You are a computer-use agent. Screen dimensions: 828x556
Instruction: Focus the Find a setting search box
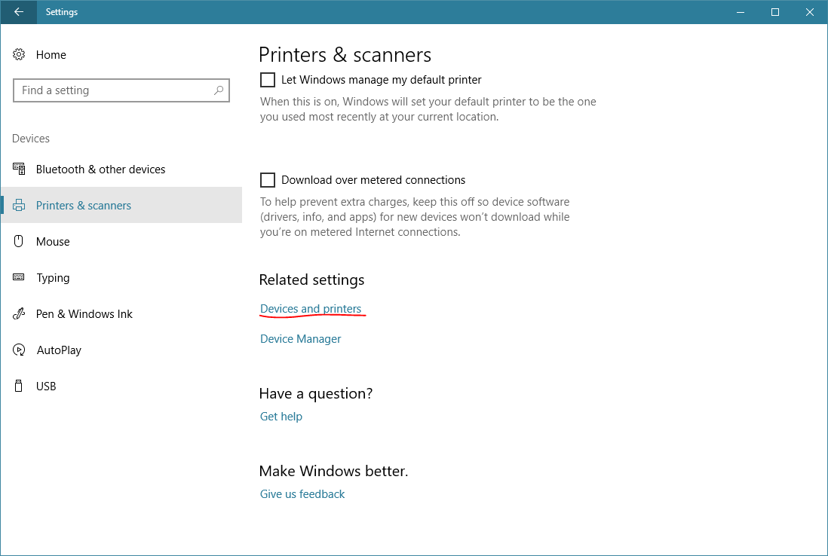121,90
